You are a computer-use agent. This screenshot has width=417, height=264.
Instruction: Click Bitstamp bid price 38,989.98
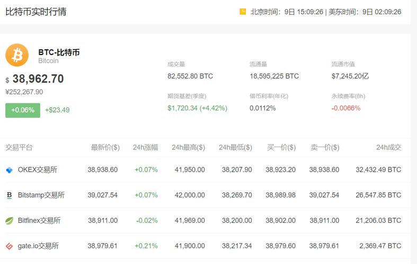281,195
